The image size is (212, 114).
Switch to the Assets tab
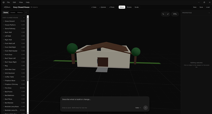[13, 13]
